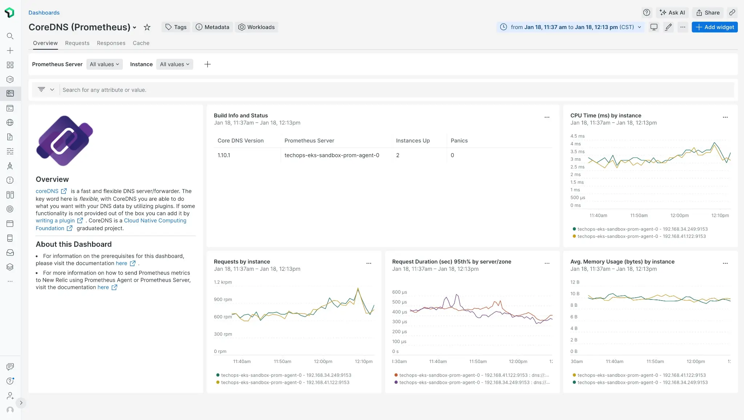The height and width of the screenshot is (420, 744).
Task: Switch to the Cache tab
Action: pos(141,43)
